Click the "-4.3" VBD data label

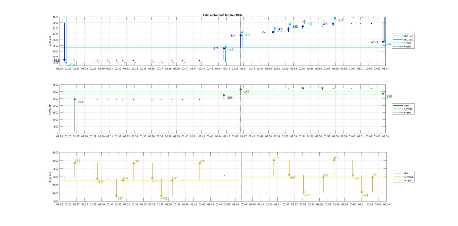(x=340, y=20)
